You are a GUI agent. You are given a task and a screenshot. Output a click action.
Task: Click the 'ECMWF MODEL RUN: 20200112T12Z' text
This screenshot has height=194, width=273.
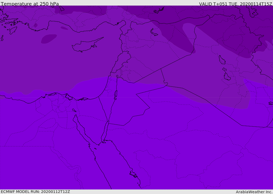click(x=35, y=192)
